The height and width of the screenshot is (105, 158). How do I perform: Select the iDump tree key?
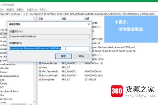pyautogui.click(x=4, y=83)
